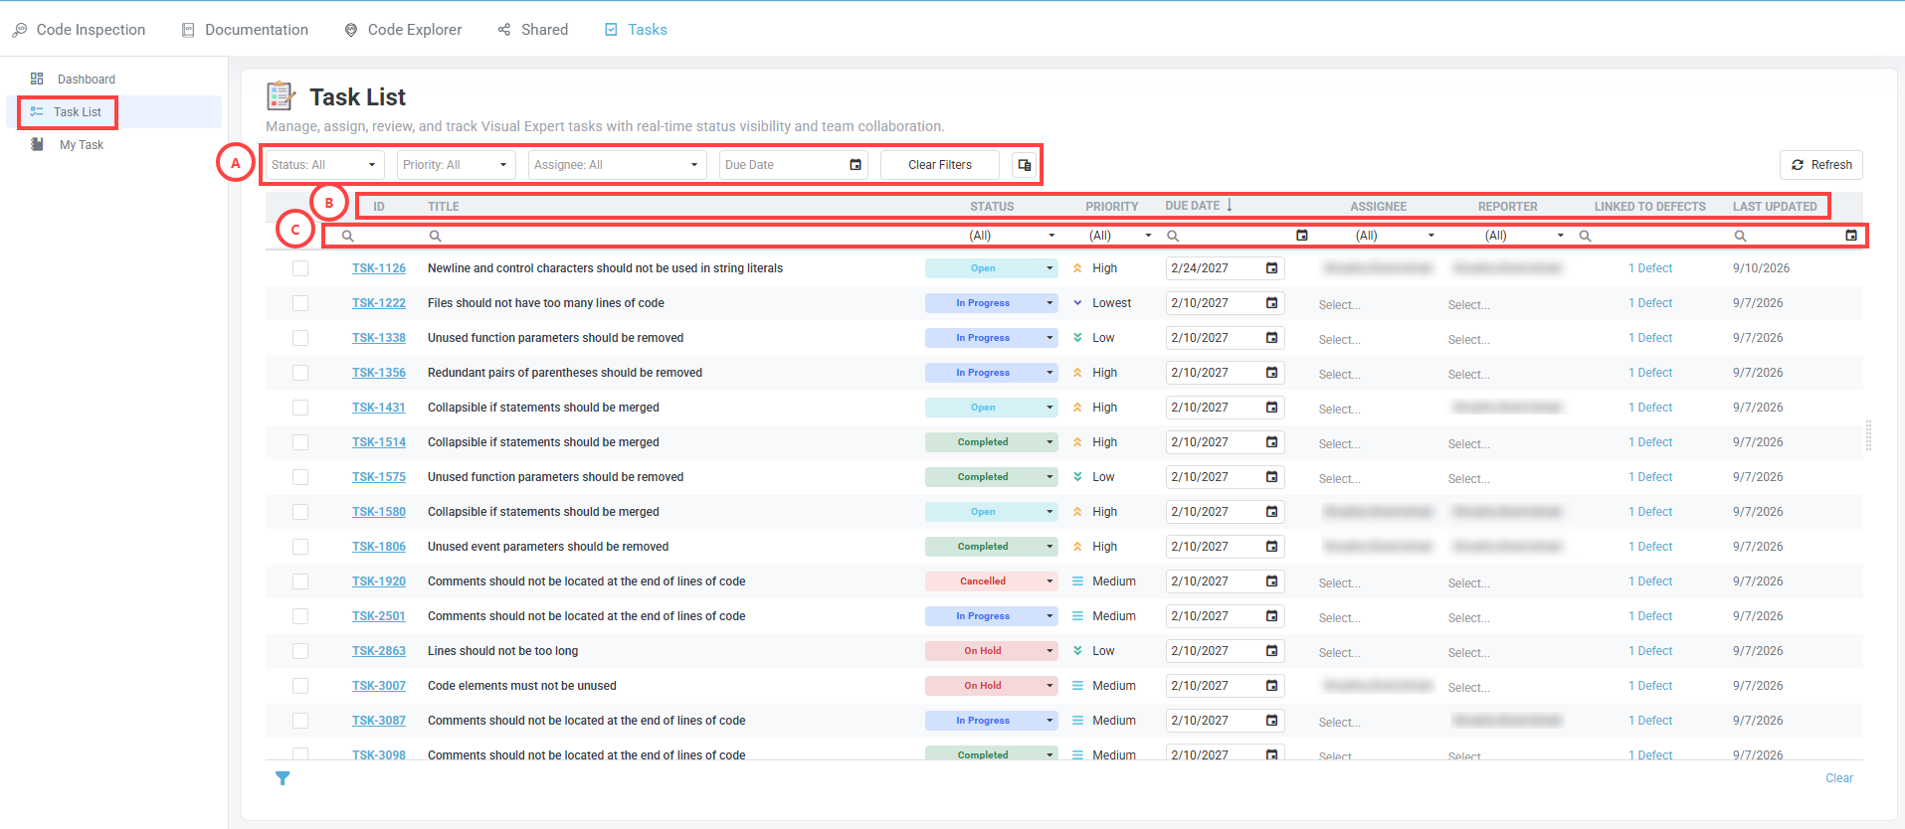Image resolution: width=1905 pixels, height=829 pixels.
Task: Click the 1 Defect link for TSK-2863
Action: (x=1650, y=651)
